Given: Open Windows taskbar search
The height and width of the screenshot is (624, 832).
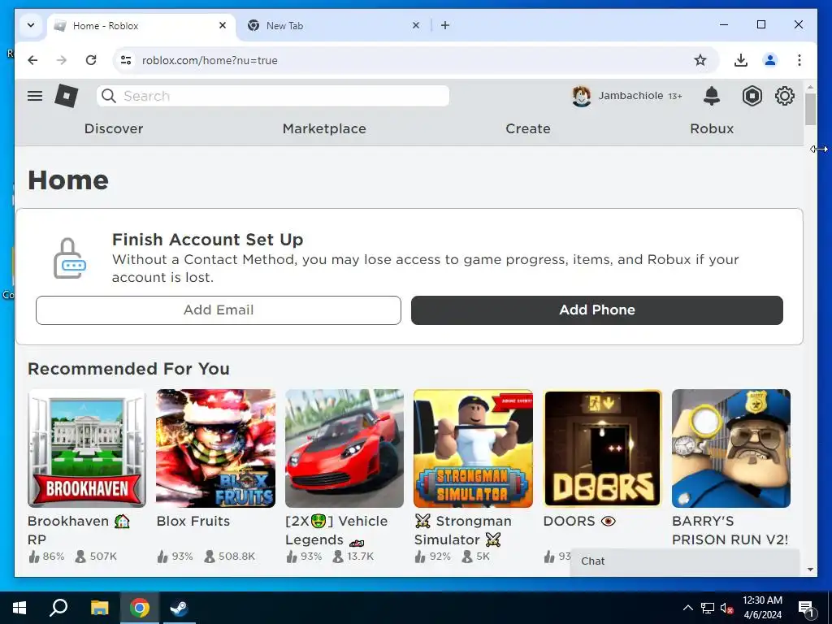Looking at the screenshot, I should pyautogui.click(x=58, y=608).
